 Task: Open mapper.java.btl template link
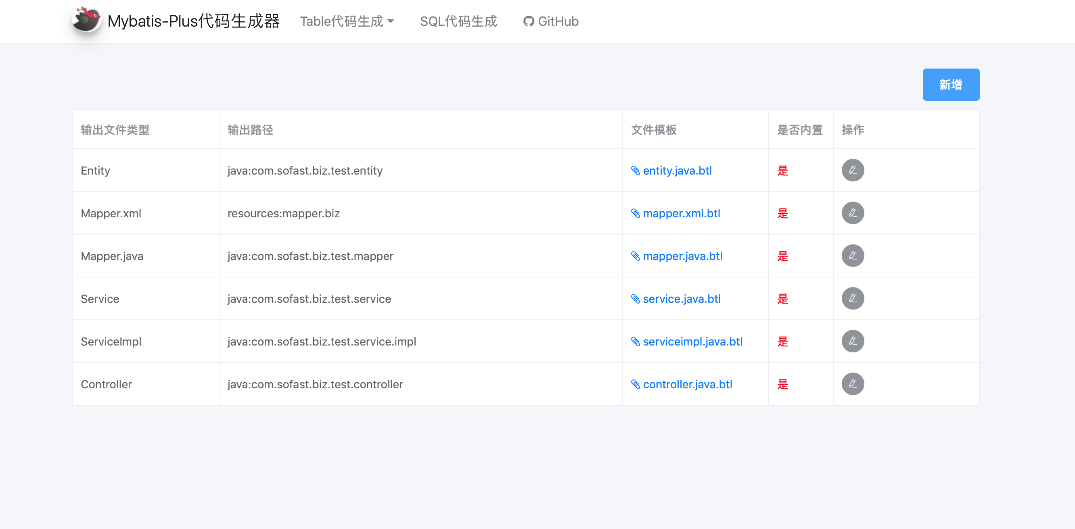[x=682, y=256]
